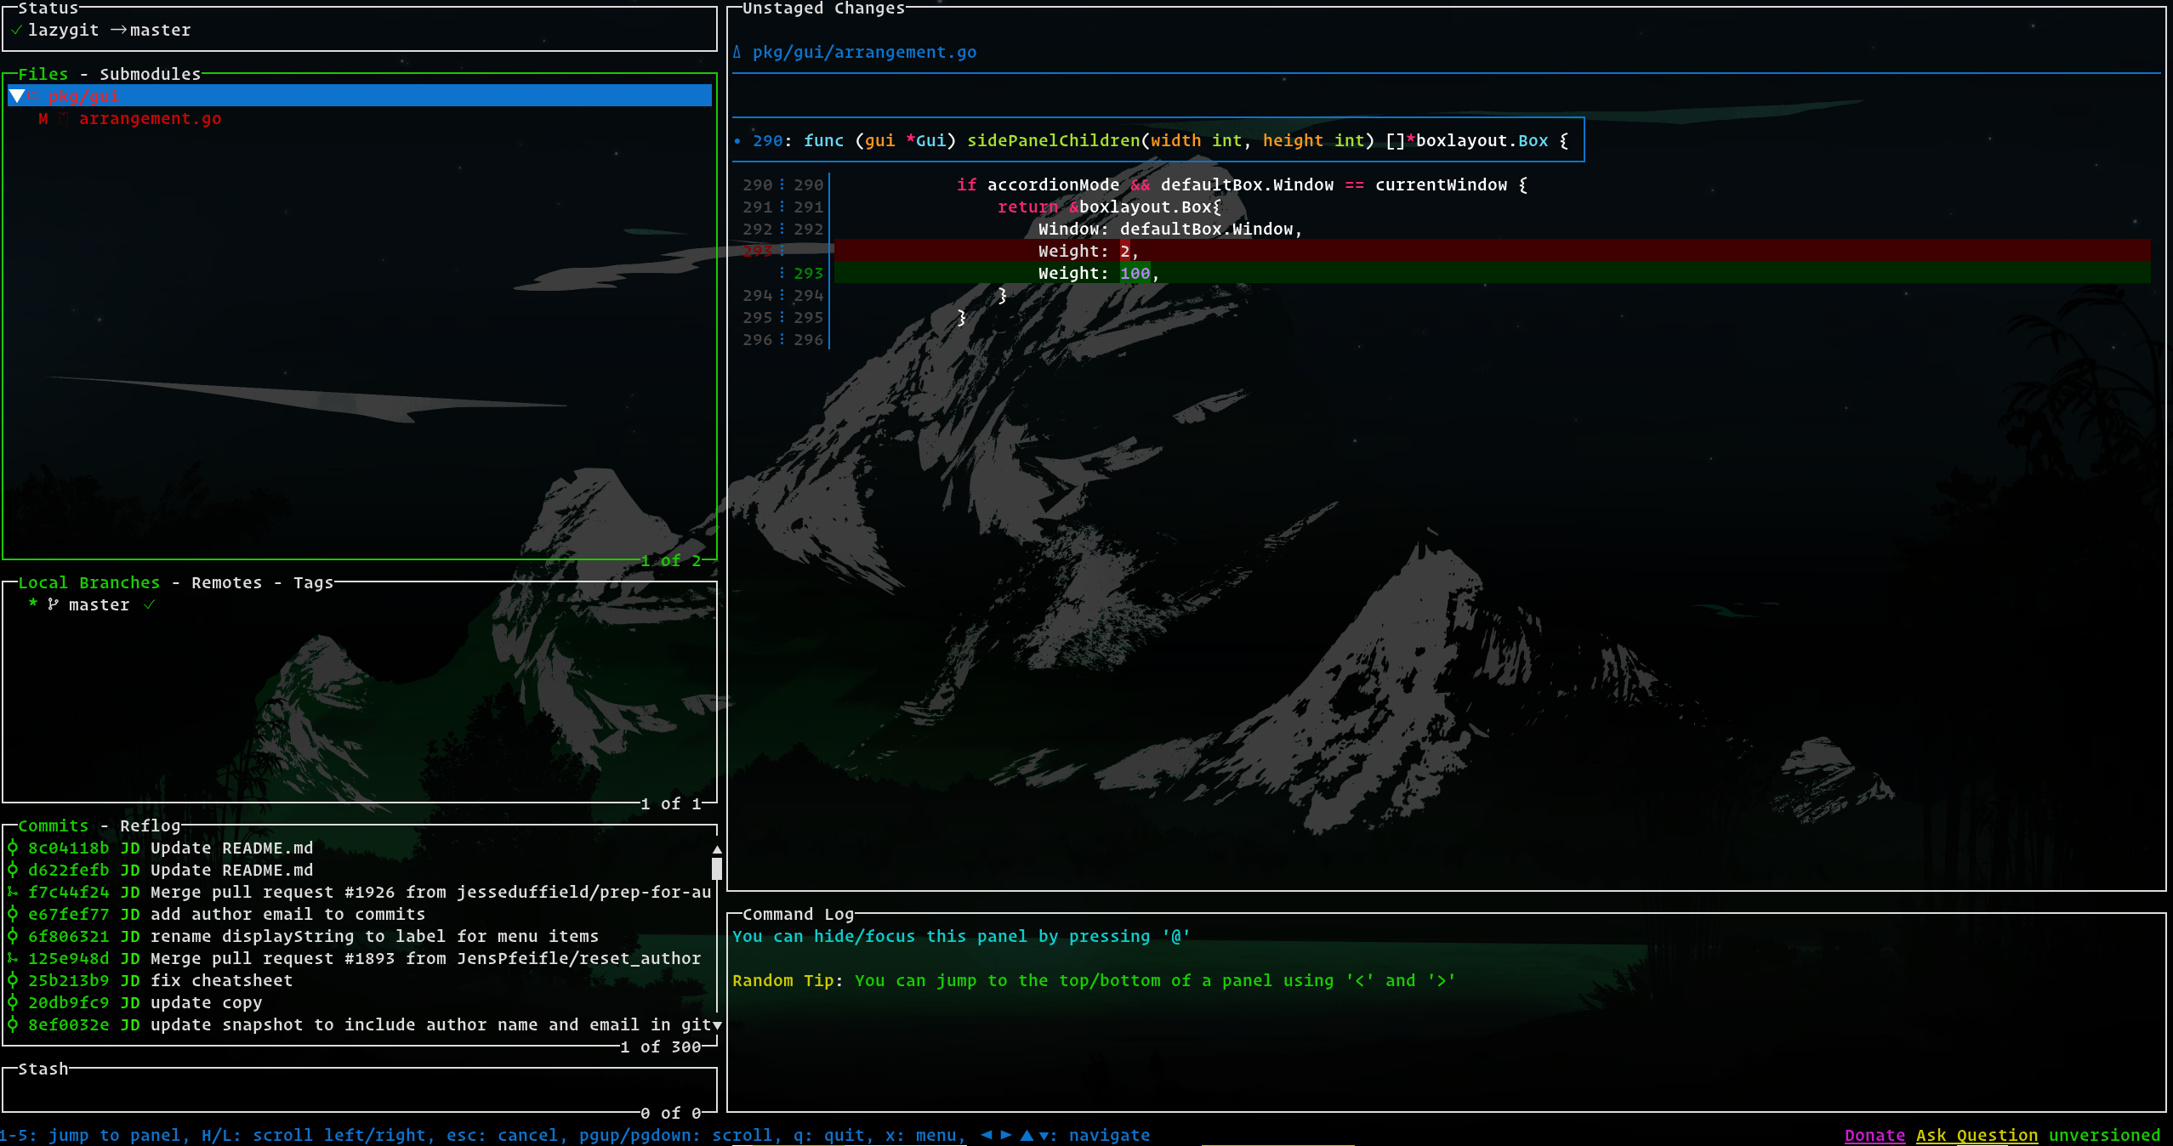Image resolution: width=2173 pixels, height=1146 pixels.
Task: Collapse the pkg/gui folder triangle
Action: (17, 96)
